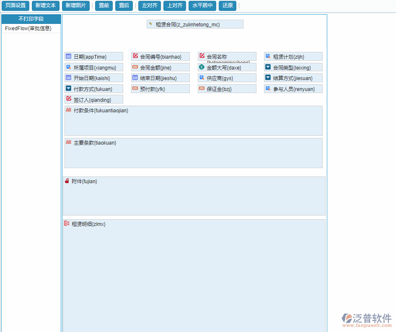This screenshot has height=332, width=396.
Task: Click the edit icon of 签订人{qianding}
Action: (x=68, y=99)
